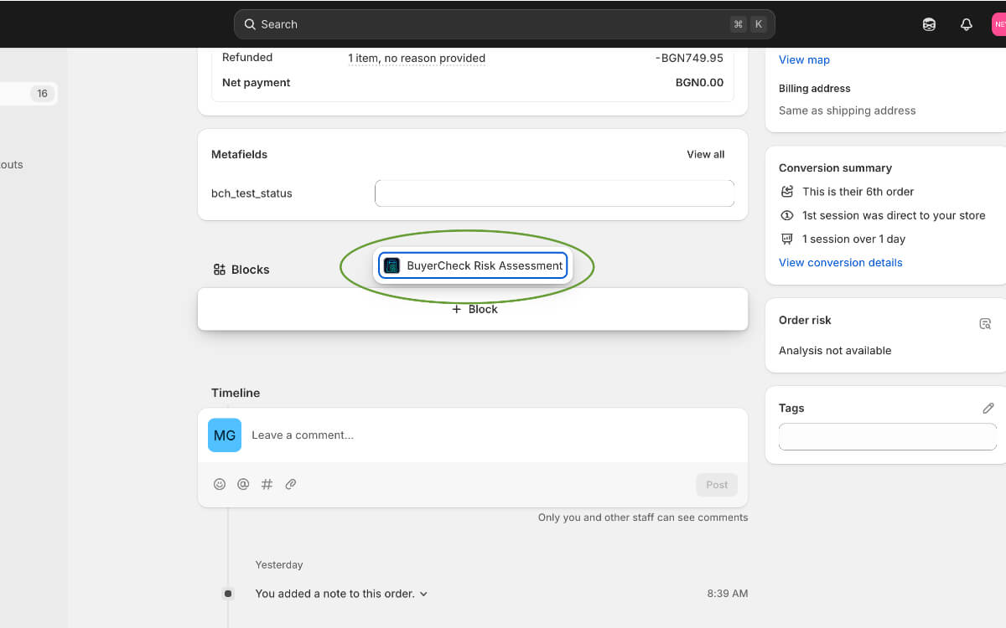Click 'Analysis not available' text
Image resolution: width=1006 pixels, height=628 pixels.
click(x=835, y=351)
